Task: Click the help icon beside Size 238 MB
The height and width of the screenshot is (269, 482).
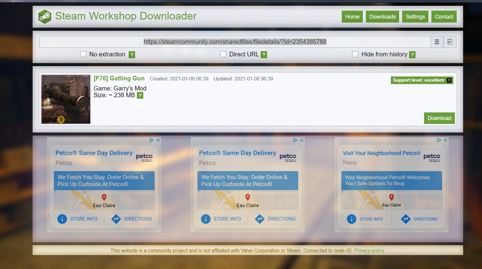Action: (140, 95)
